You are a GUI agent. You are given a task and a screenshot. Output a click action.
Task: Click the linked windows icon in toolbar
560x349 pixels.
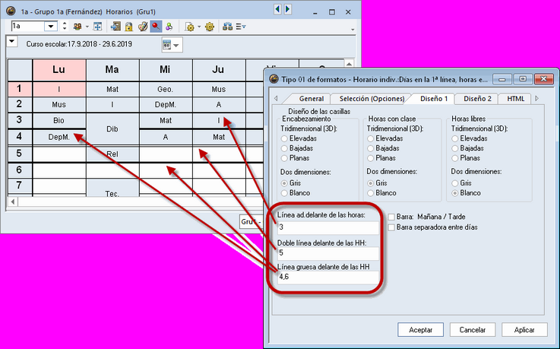point(227,27)
